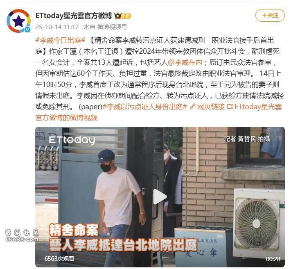Click the crown membership level badge
The height and width of the screenshot is (269, 291).
click(x=123, y=16)
